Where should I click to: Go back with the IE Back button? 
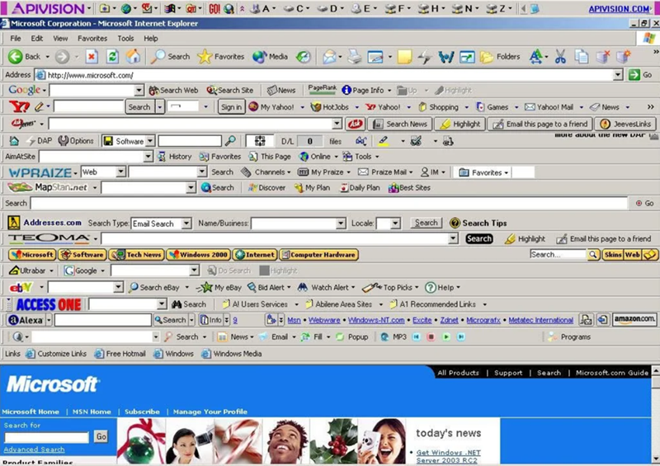pos(25,56)
